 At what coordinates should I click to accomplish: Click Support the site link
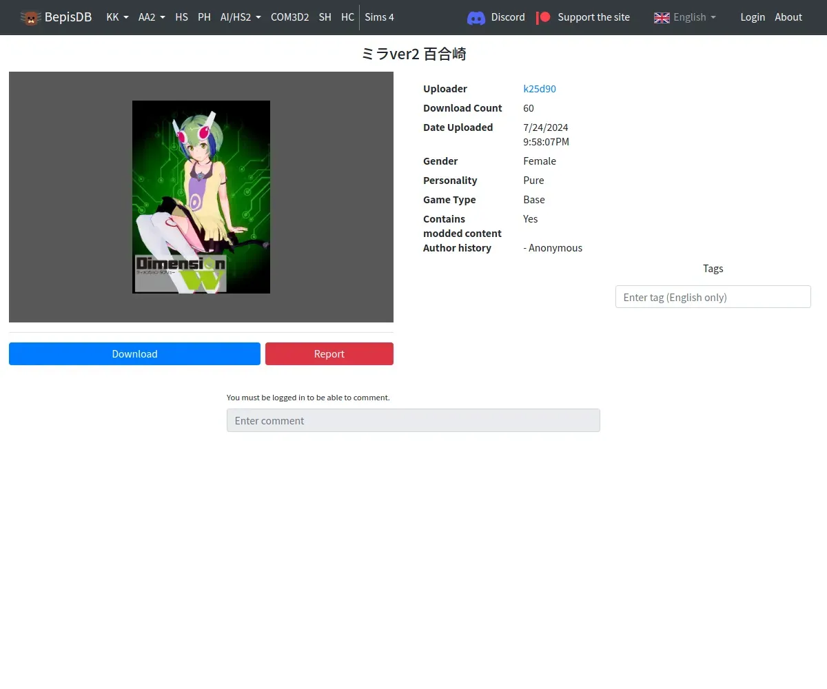point(593,17)
